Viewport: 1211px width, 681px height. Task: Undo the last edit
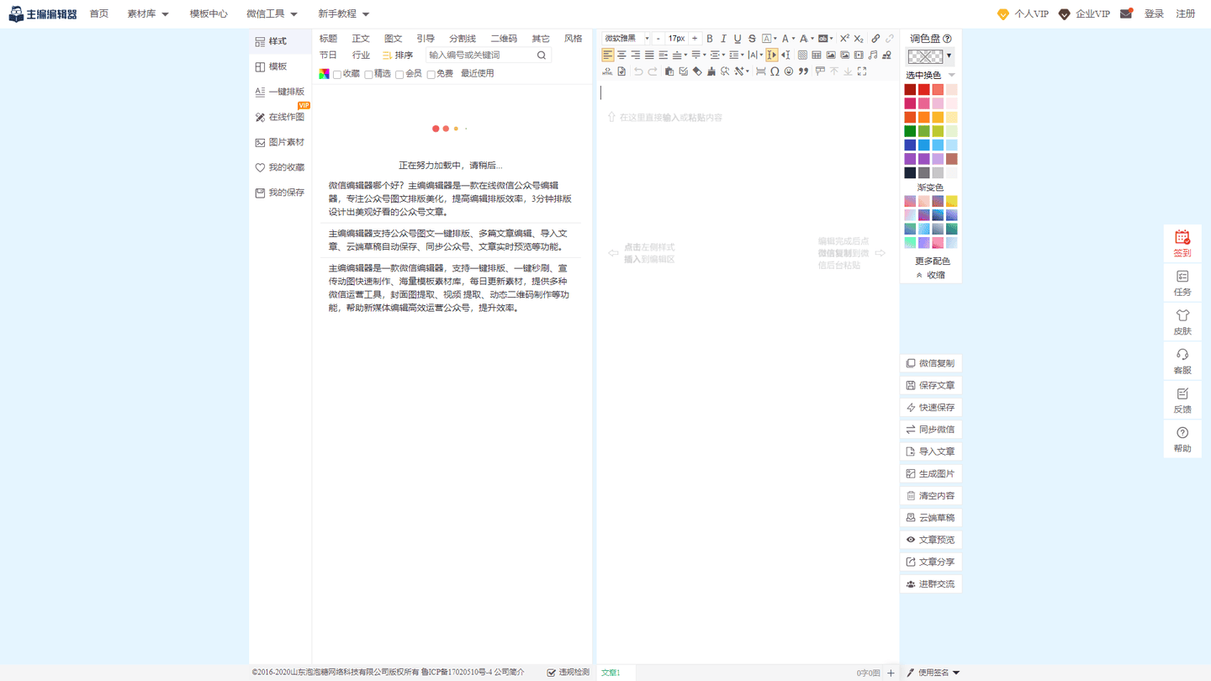coord(638,71)
